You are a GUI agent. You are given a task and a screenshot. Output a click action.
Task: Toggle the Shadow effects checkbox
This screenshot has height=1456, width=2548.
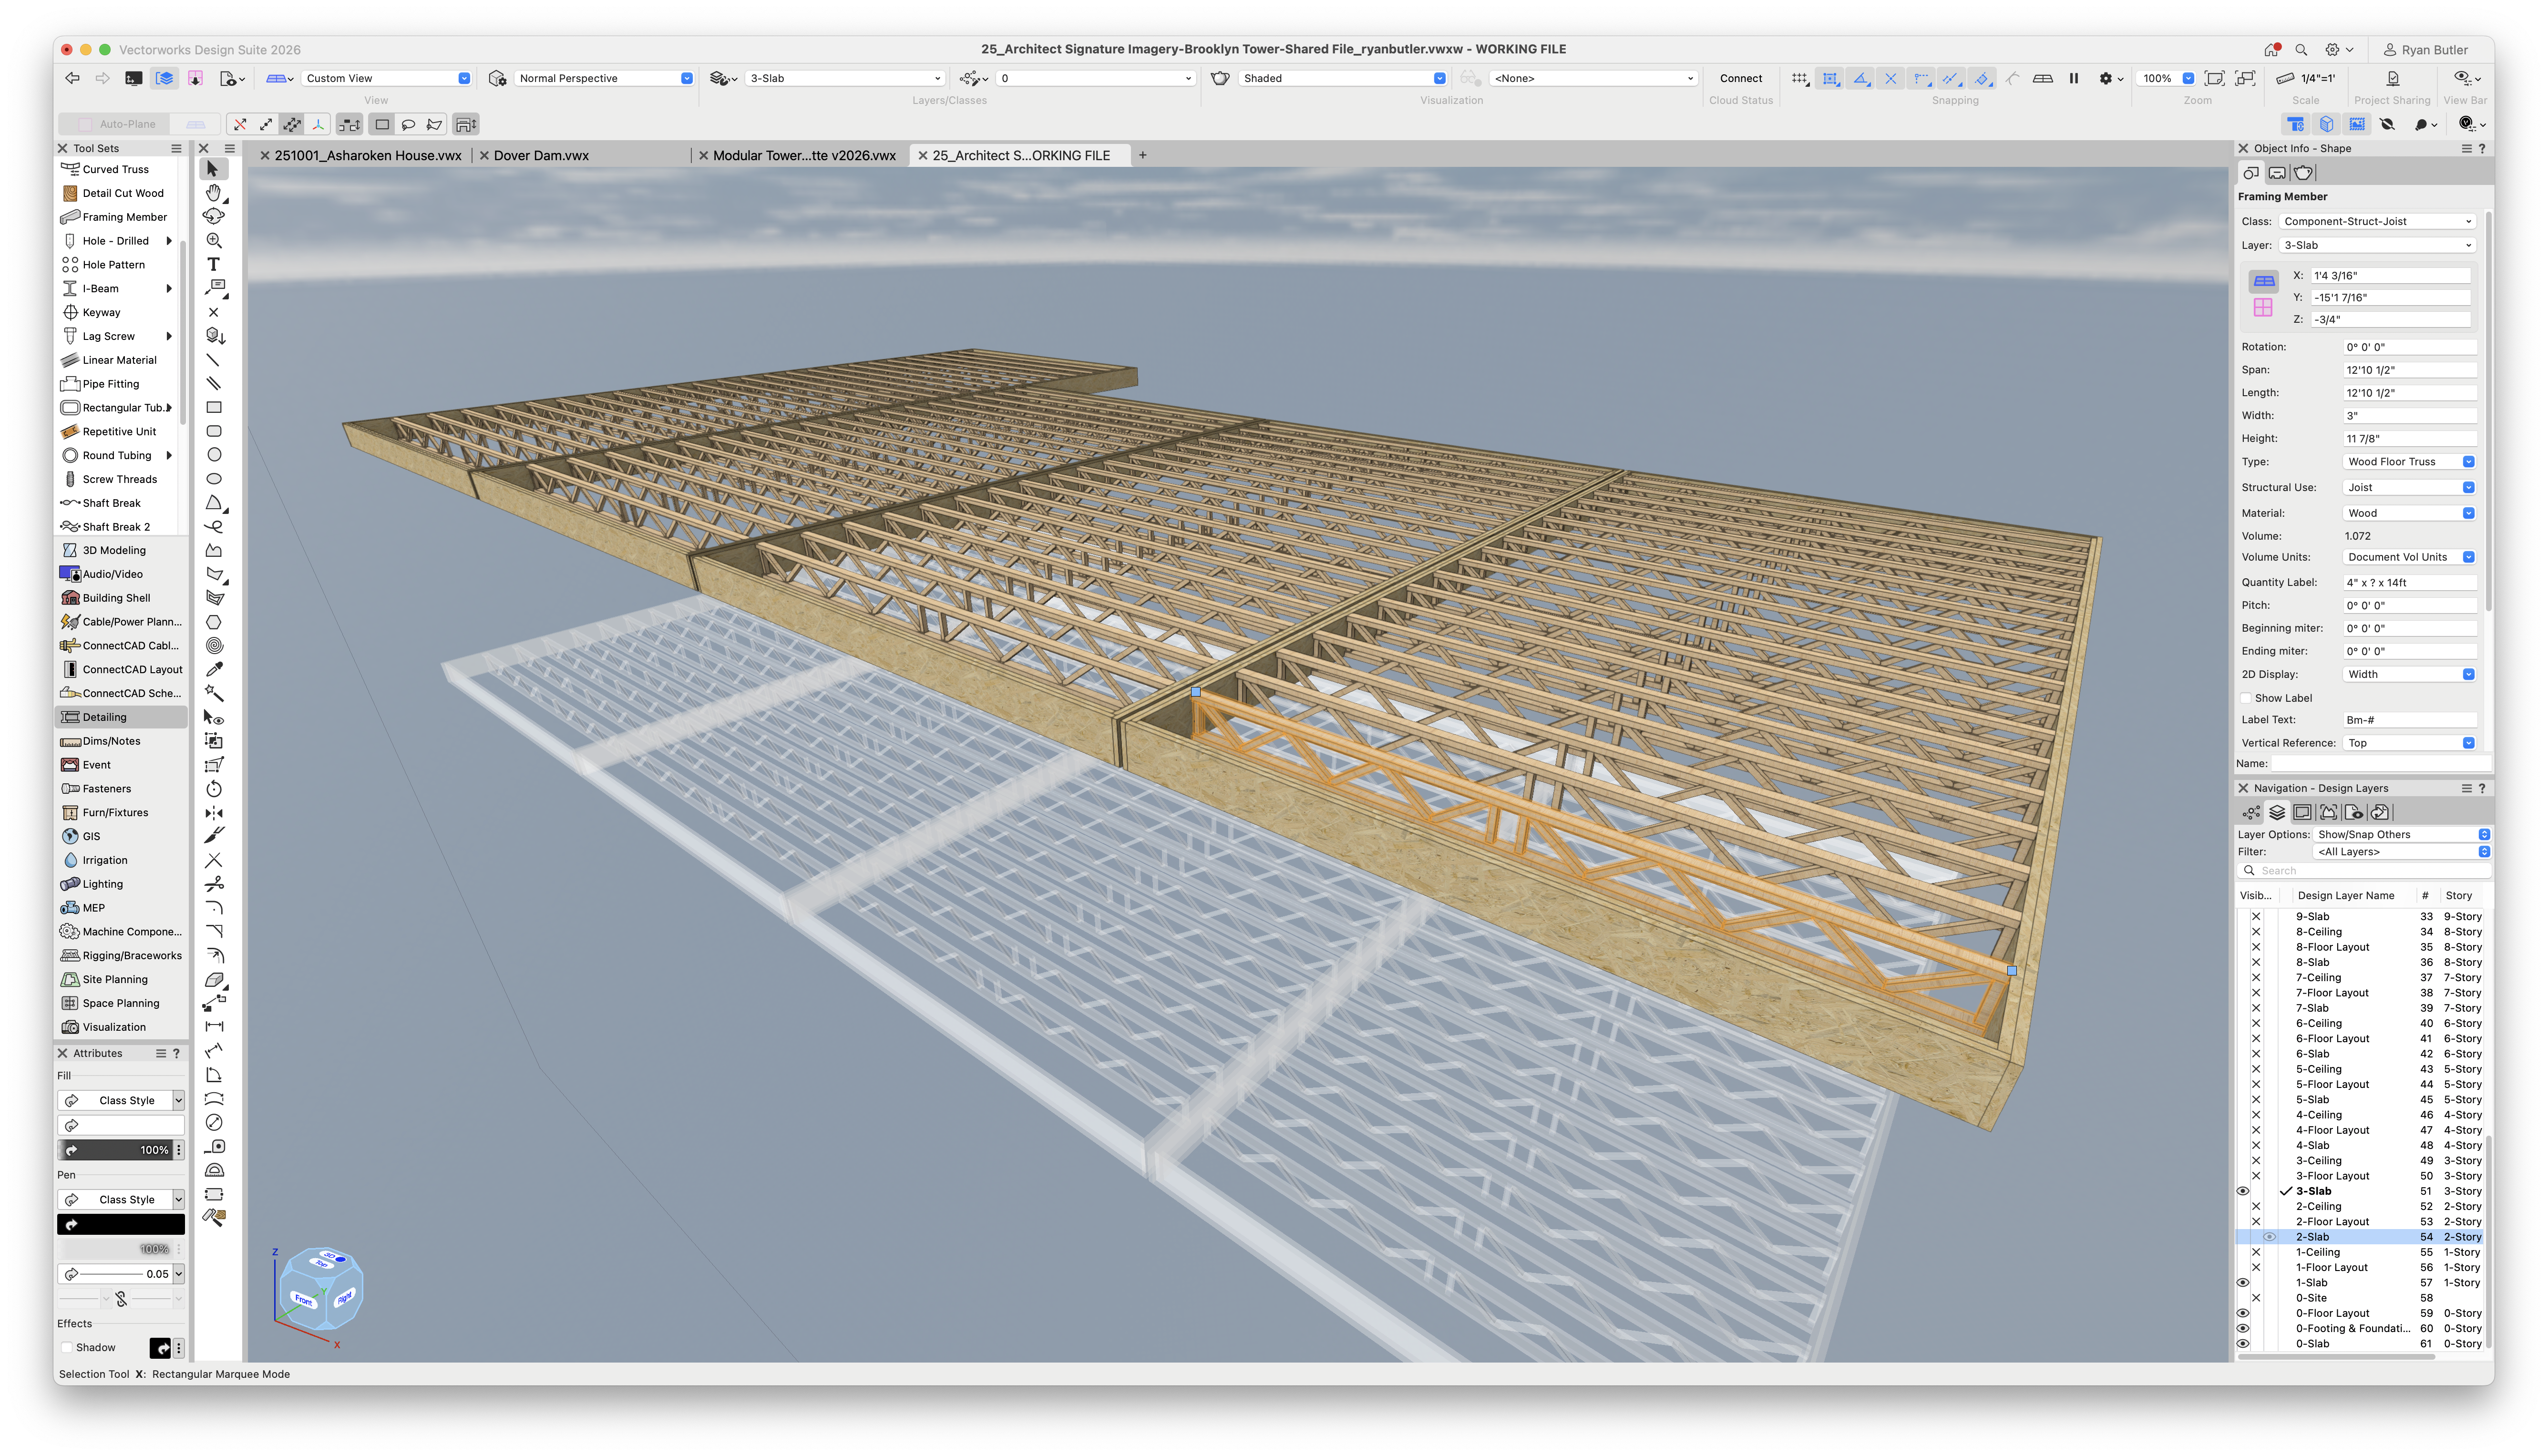pos(67,1347)
